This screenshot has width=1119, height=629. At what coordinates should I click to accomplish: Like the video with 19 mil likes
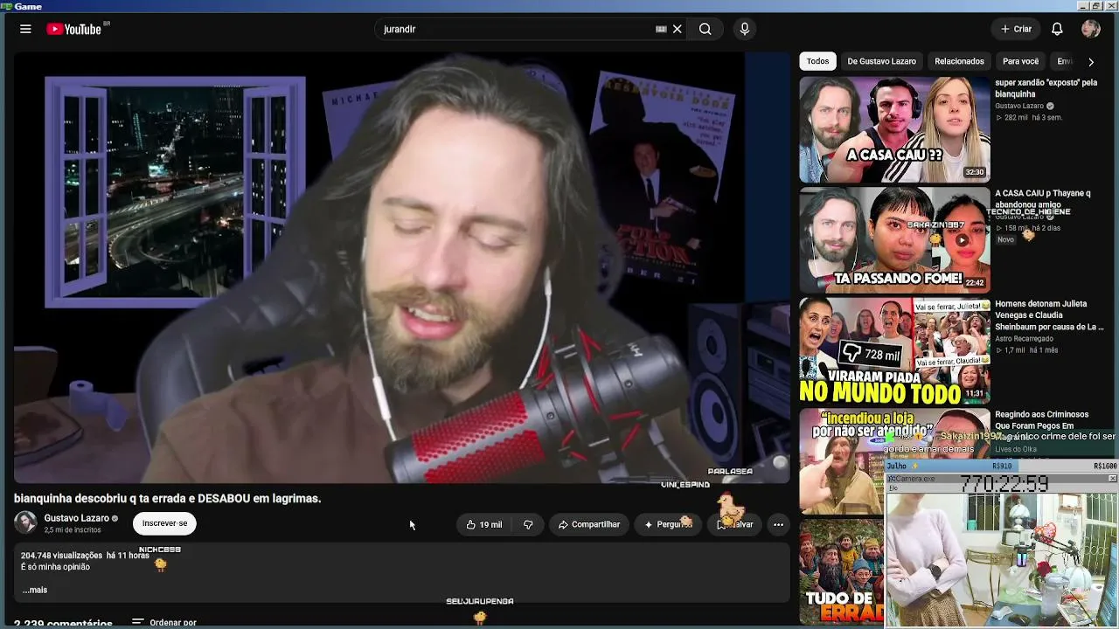(x=483, y=524)
